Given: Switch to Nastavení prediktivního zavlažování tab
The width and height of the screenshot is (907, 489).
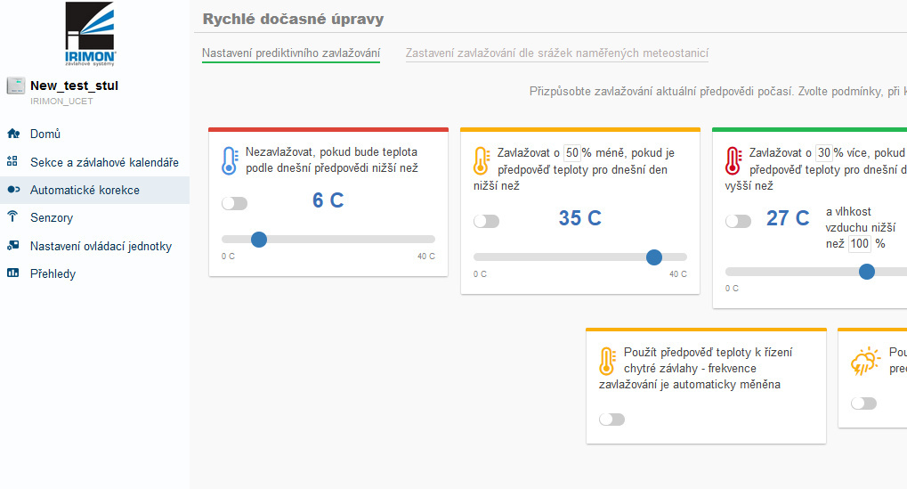Looking at the screenshot, I should (291, 53).
